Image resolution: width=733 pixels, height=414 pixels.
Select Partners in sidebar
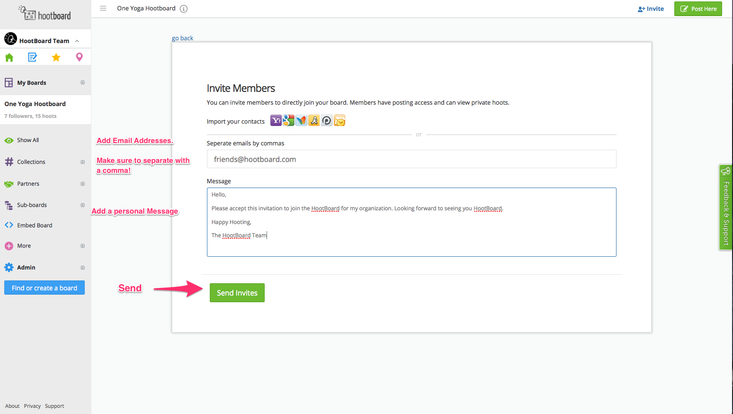pos(28,184)
